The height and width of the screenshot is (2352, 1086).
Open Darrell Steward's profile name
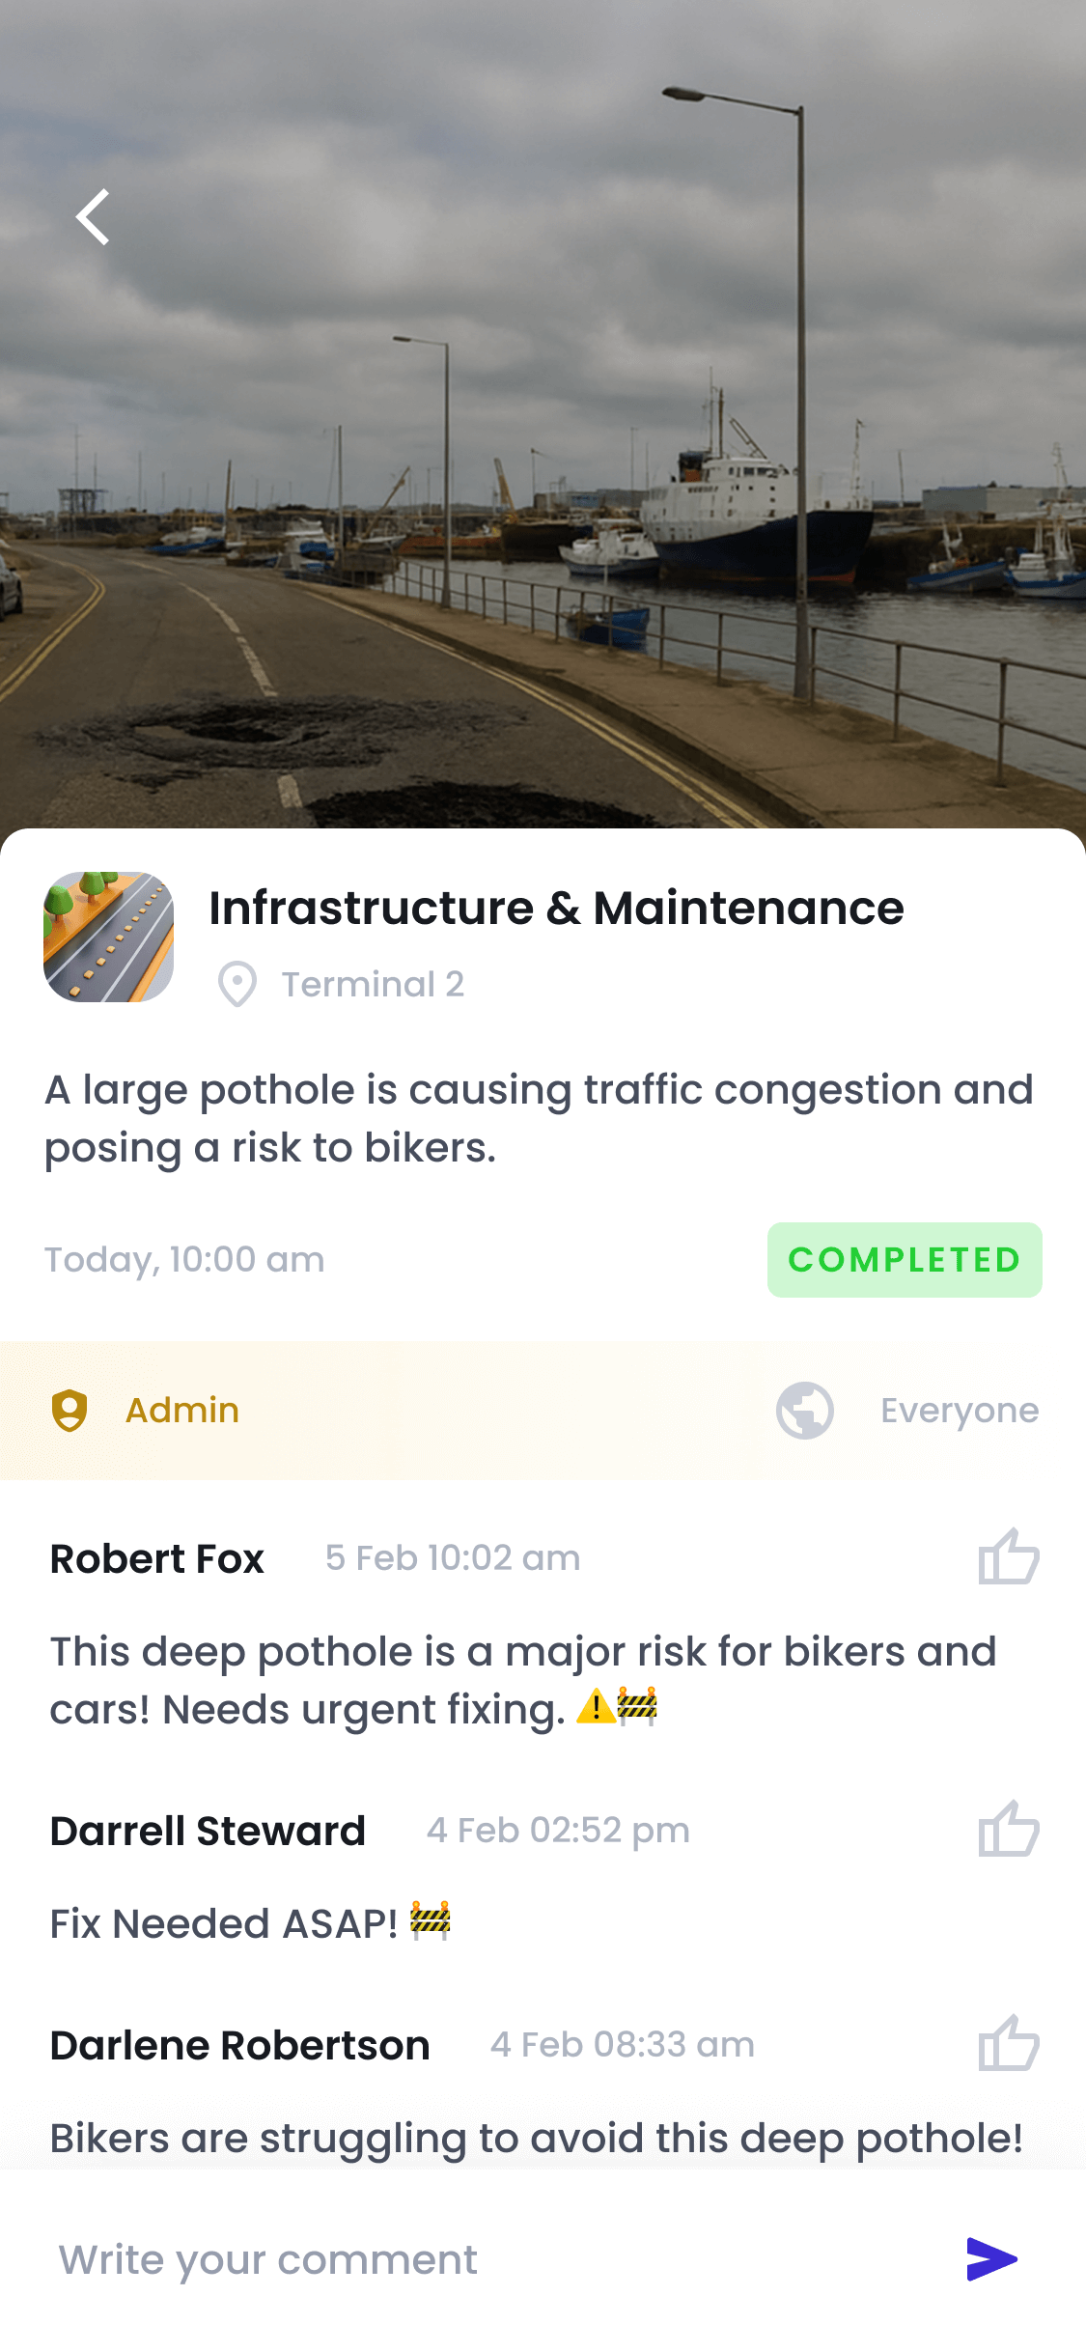[208, 1832]
